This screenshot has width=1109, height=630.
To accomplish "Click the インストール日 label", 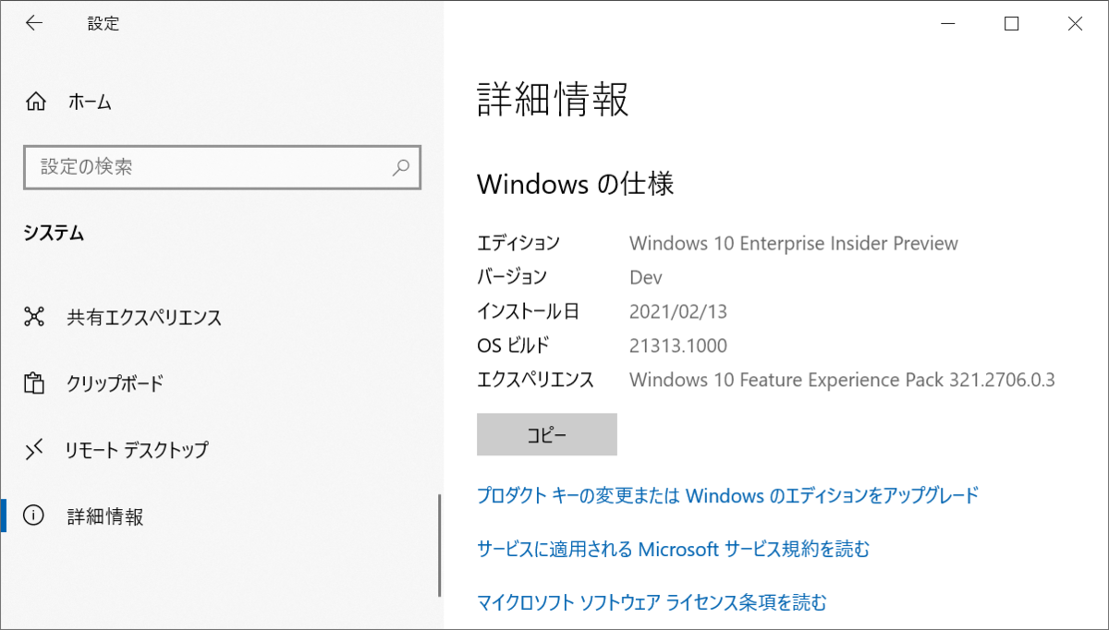I will click(x=528, y=312).
